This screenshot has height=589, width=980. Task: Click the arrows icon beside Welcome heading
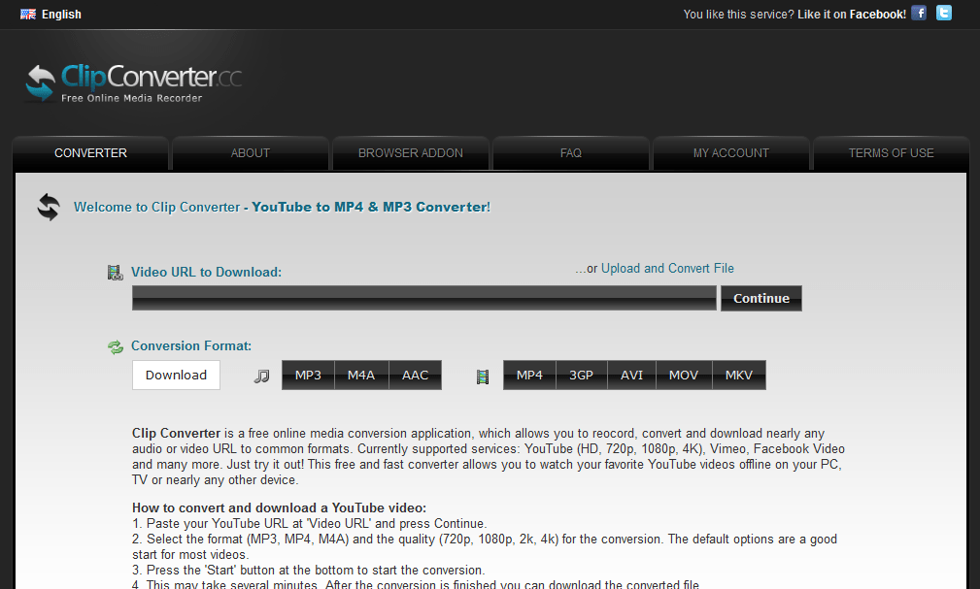tap(49, 207)
